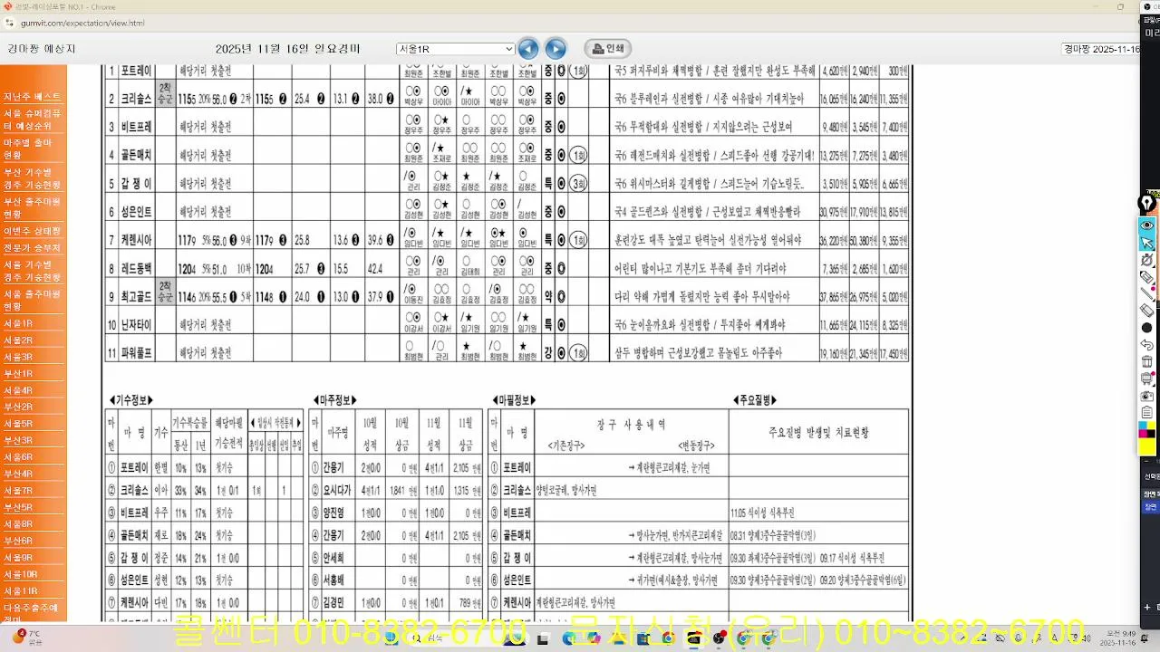Select 서울10R in the sidebar

pos(20,574)
